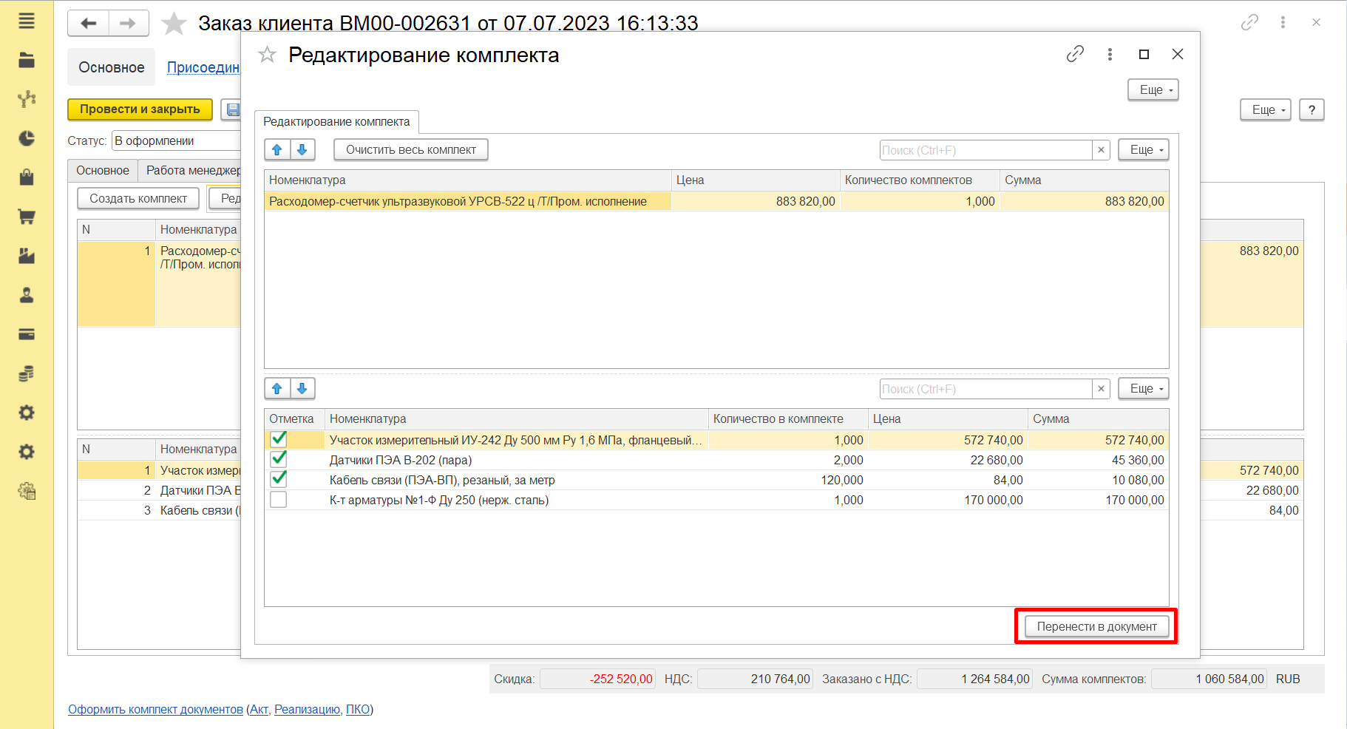
Task: Open the hierarchy diagram section in the sidebar
Action: point(27,99)
